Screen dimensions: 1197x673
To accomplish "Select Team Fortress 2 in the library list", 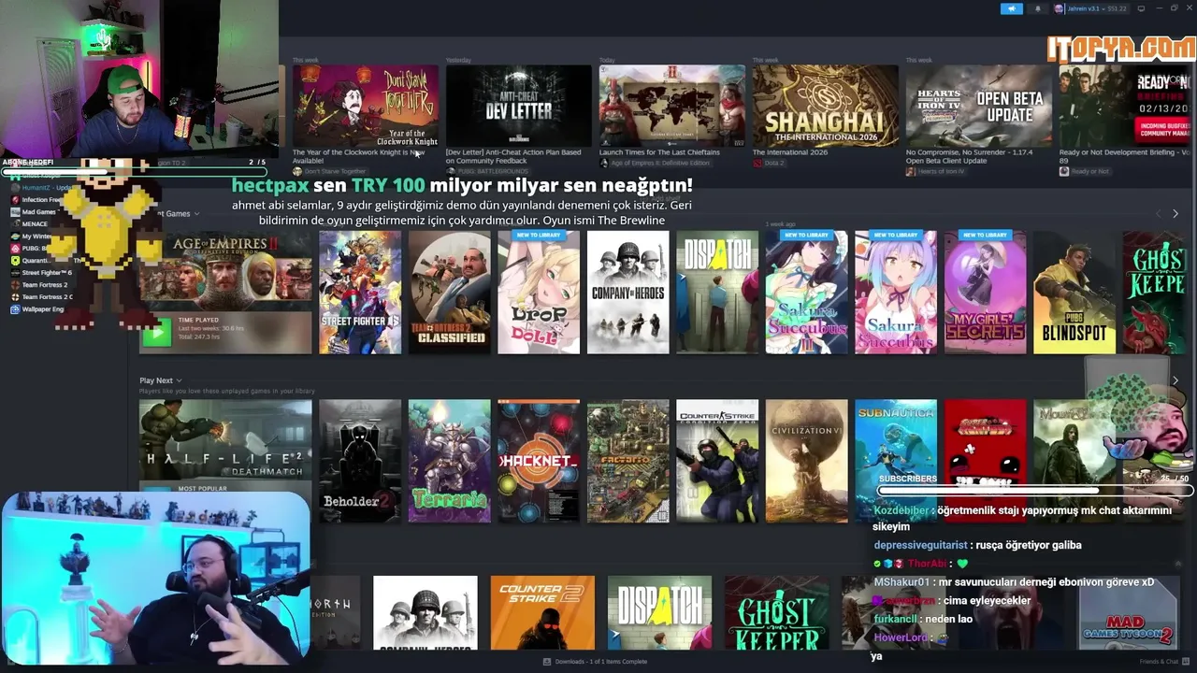I will pos(45,285).
